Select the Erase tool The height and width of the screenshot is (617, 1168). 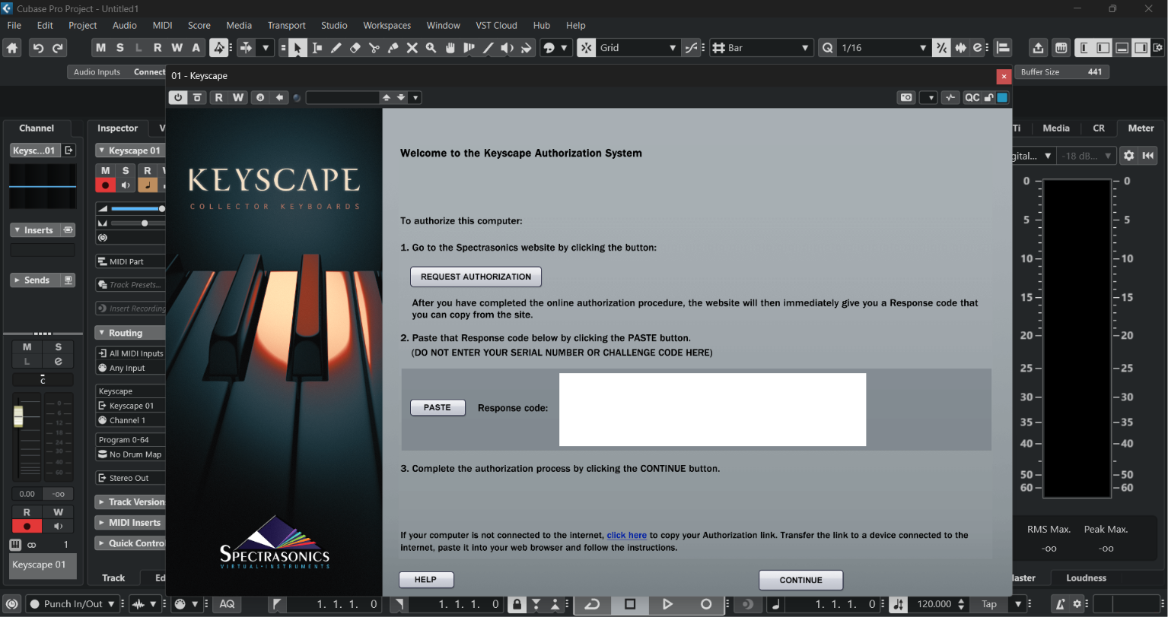(x=355, y=48)
